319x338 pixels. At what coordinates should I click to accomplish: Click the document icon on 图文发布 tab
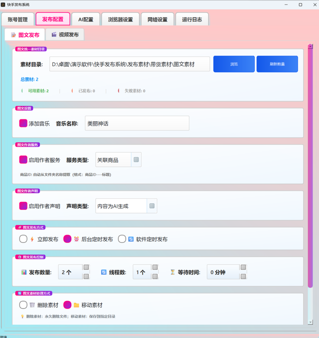pyautogui.click(x=13, y=35)
